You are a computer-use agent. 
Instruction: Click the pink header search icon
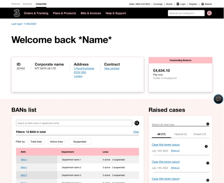pos(209,13)
